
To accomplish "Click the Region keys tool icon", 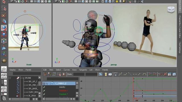I will point(59,74).
